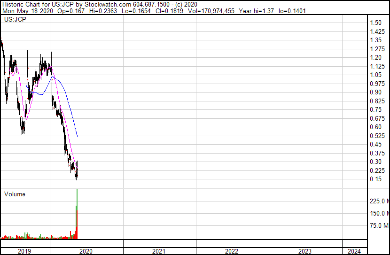
Task: Click the Lo=0.1654 value in the header
Action: (x=136, y=11)
